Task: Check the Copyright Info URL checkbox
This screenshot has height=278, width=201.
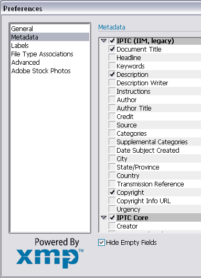Action: [x=112, y=201]
